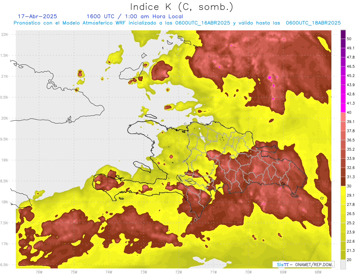Click the '36.5' color scale value
The height and width of the screenshot is (276, 357).
[x=351, y=140]
